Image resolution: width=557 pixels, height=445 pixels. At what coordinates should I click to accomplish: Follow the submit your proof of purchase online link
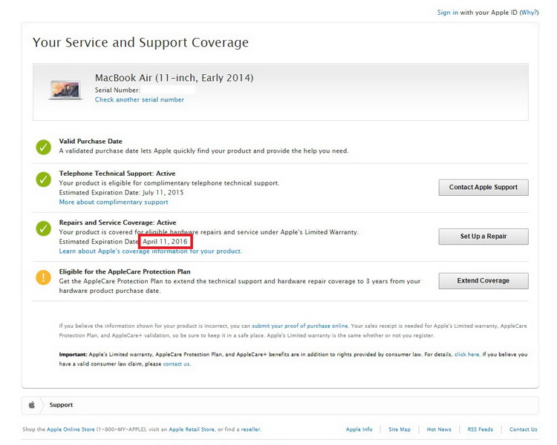[299, 326]
